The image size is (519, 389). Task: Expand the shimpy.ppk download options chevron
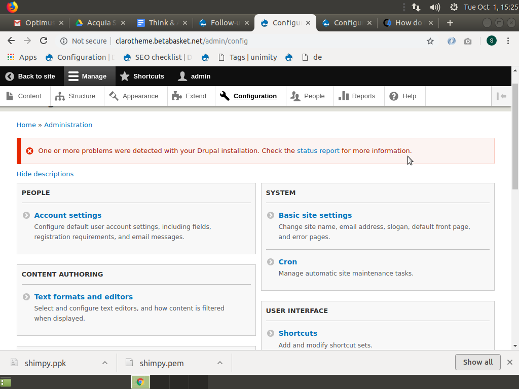coord(104,363)
